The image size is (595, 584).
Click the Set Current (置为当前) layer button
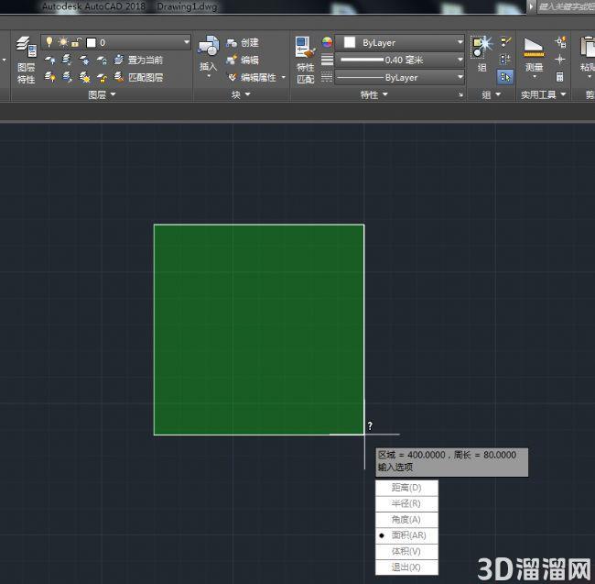(138, 60)
